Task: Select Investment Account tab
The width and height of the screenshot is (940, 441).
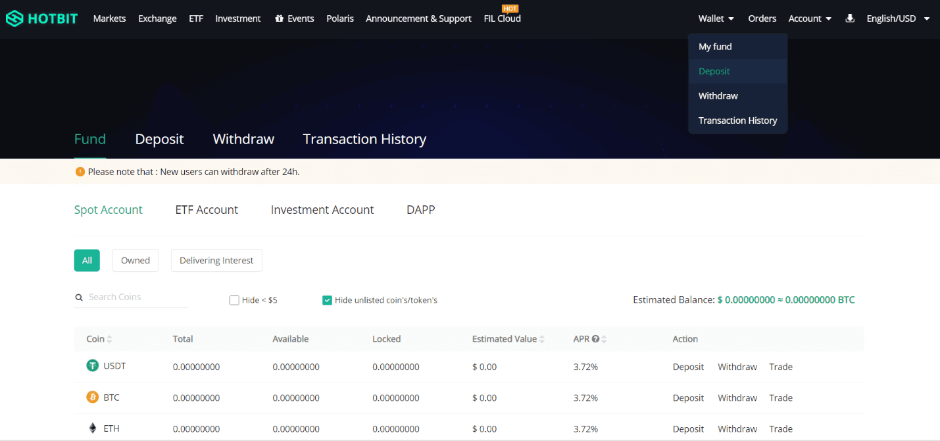Action: click(x=322, y=210)
